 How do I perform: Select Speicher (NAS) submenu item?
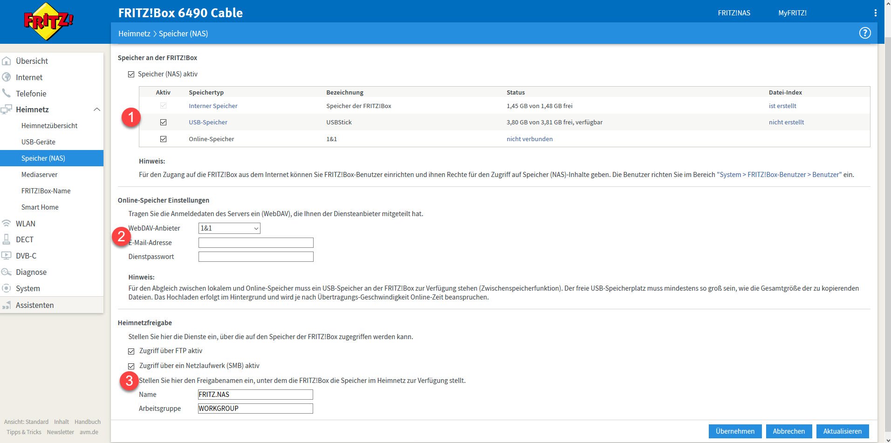52,158
